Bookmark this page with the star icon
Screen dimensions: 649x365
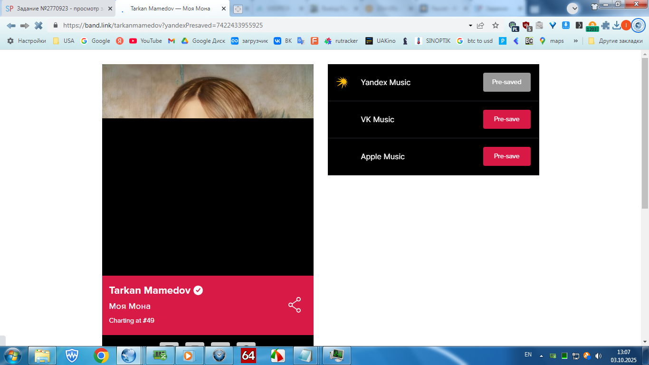click(496, 26)
